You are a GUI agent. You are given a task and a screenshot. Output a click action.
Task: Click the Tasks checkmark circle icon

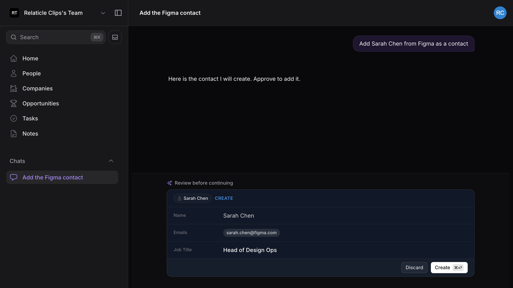click(x=14, y=118)
